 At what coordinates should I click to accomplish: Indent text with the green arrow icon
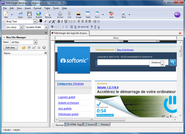pyautogui.click(x=94, y=21)
